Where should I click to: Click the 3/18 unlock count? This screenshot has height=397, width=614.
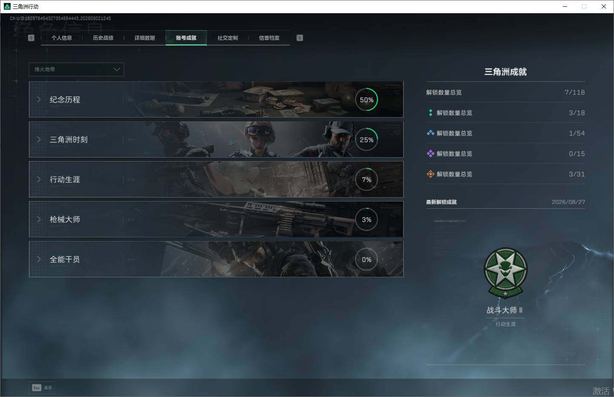[x=577, y=113]
